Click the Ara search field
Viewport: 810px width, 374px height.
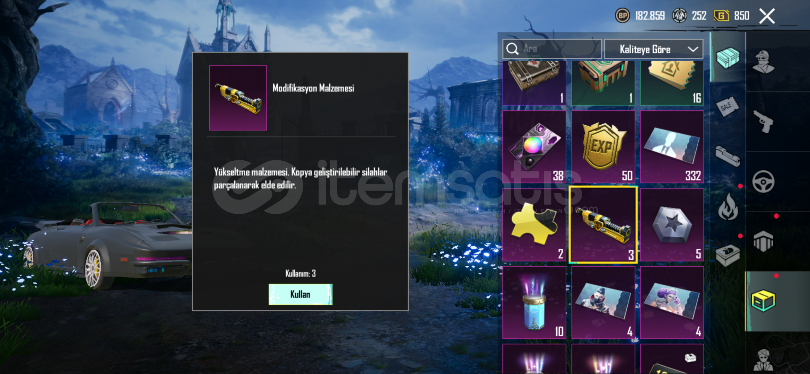(552, 49)
